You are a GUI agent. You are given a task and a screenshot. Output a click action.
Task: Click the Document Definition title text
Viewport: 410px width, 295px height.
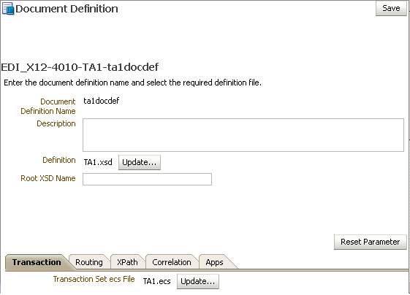click(x=67, y=9)
